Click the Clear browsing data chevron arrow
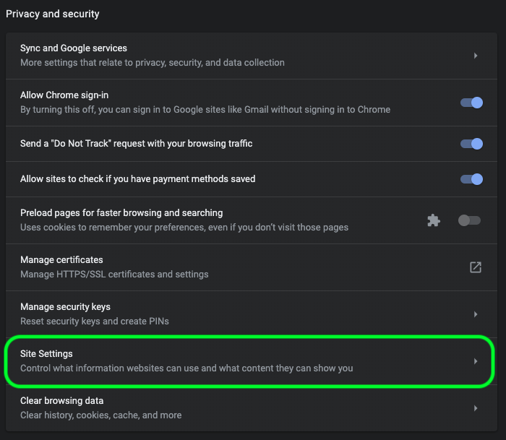 (x=475, y=408)
